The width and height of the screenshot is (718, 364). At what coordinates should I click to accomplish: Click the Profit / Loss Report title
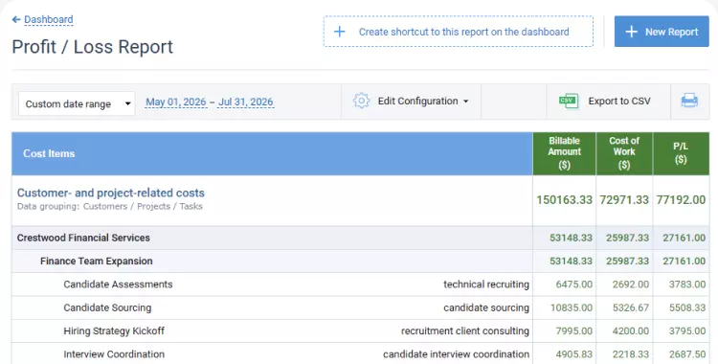click(x=93, y=47)
